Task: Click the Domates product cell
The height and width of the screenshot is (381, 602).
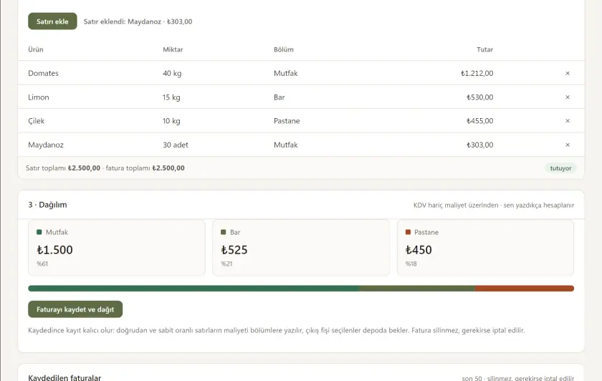Action: pyautogui.click(x=44, y=73)
